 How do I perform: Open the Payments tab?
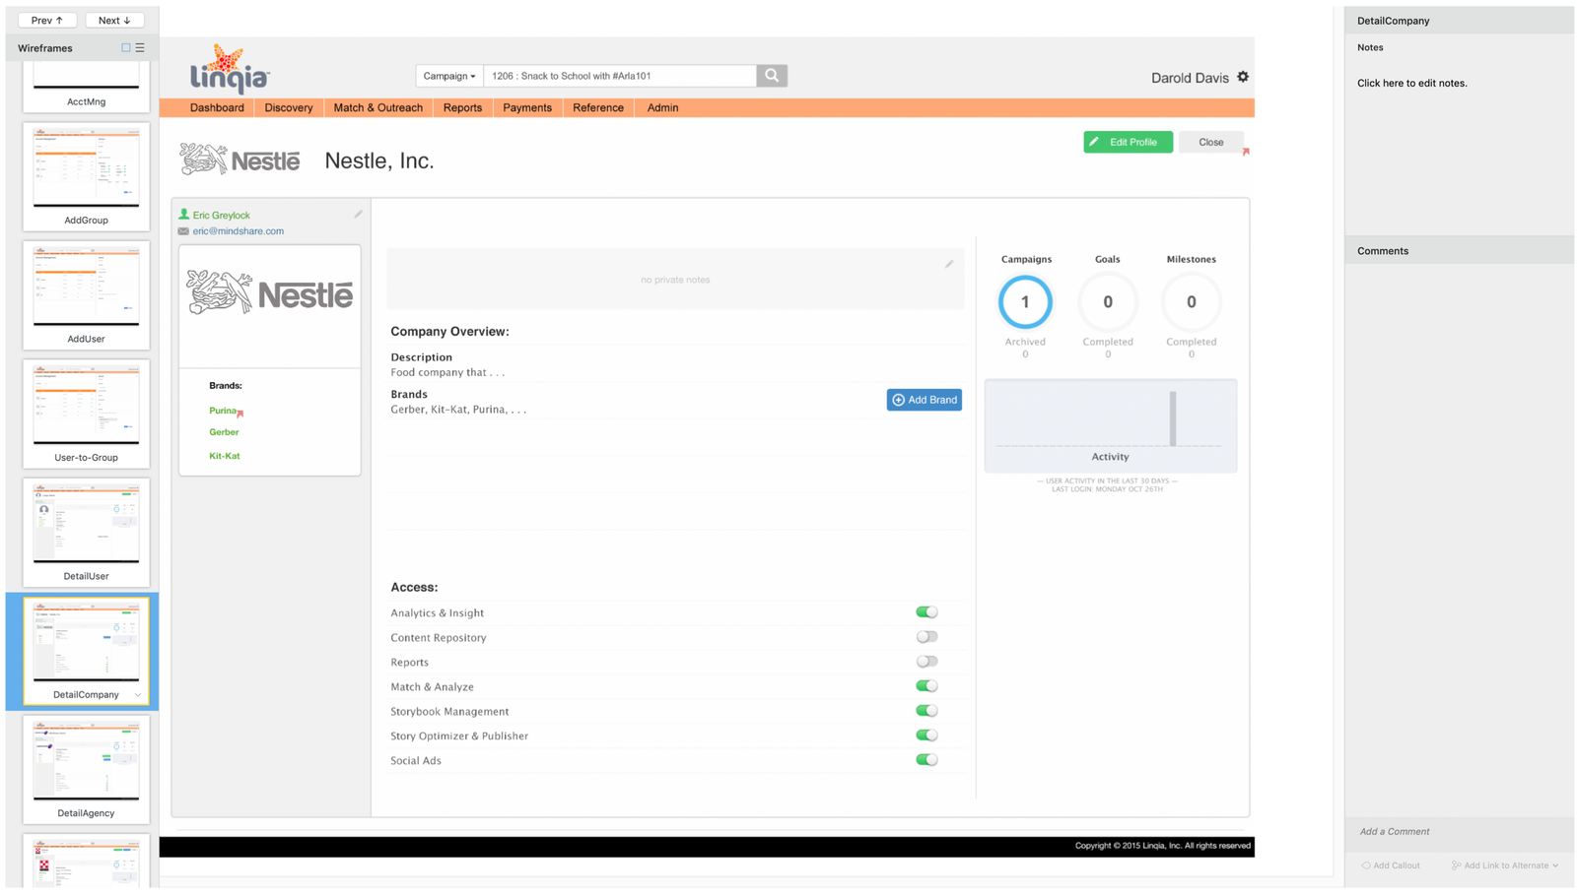(527, 108)
